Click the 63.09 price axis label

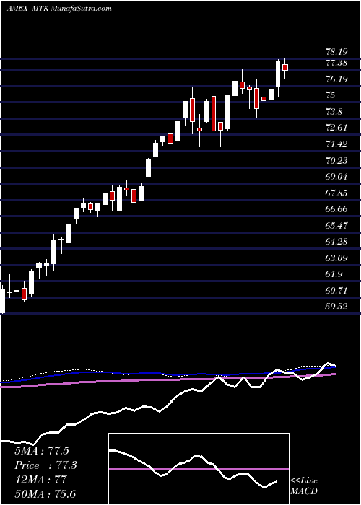click(337, 258)
